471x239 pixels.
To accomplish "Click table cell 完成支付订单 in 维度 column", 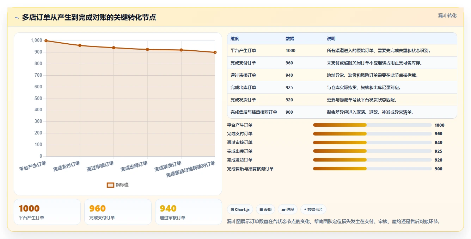I will click(x=243, y=63).
